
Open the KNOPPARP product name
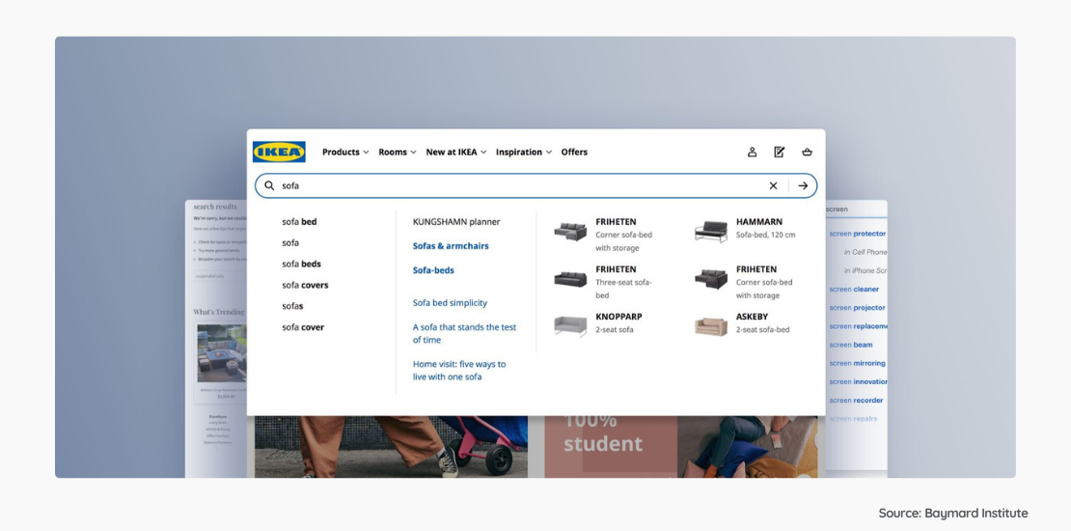click(x=618, y=317)
